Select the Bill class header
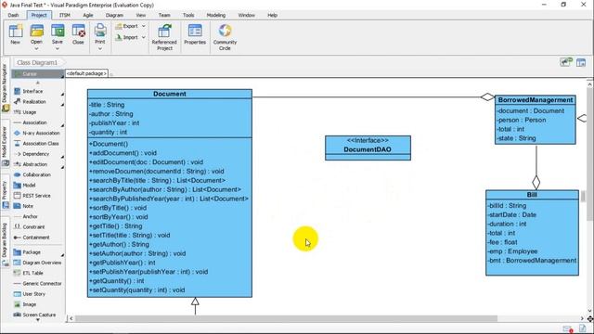This screenshot has height=334, width=594. [532, 195]
